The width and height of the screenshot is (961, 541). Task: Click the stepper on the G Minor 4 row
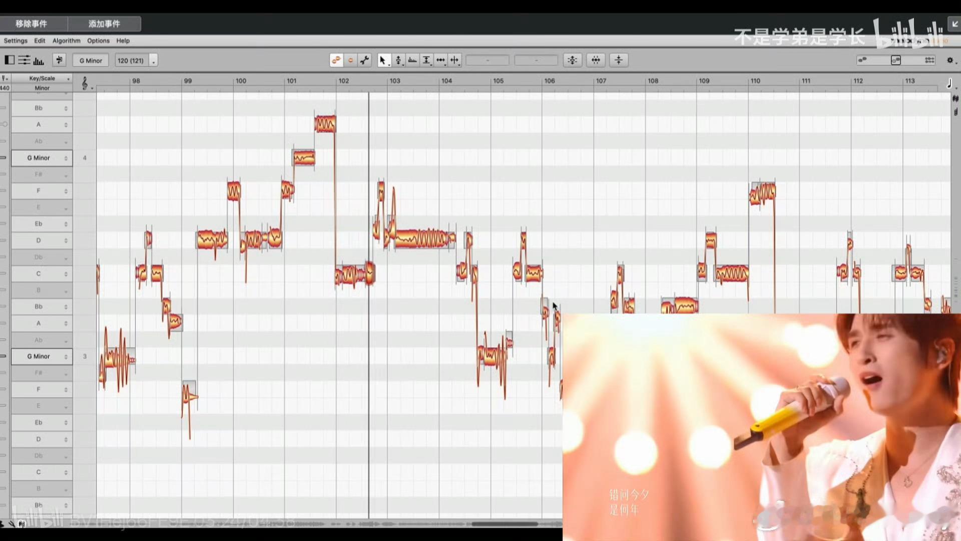[66, 158]
